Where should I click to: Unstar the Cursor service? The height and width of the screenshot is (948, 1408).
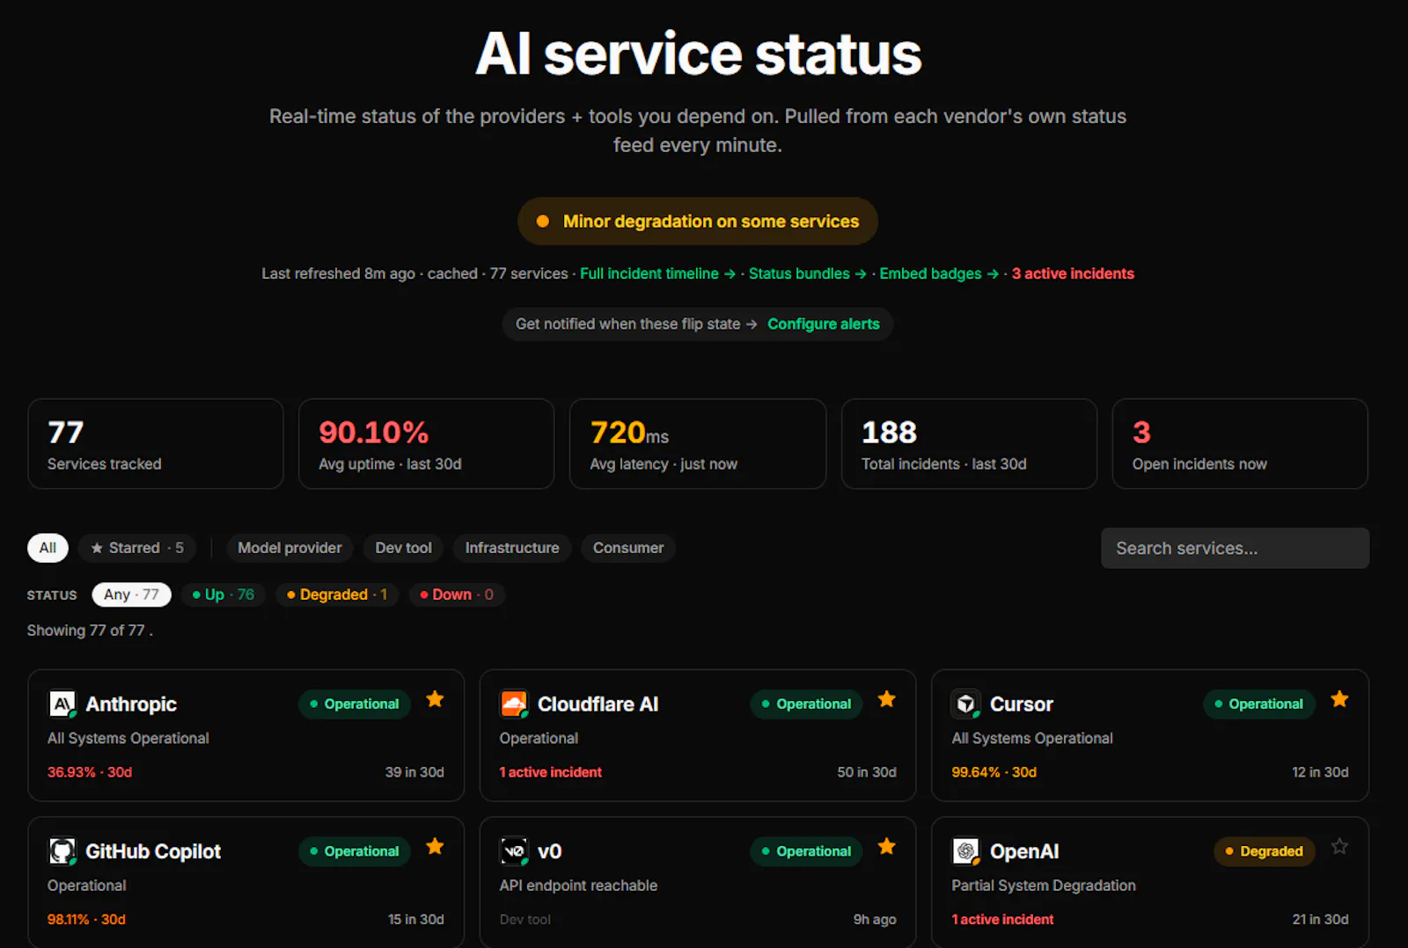pyautogui.click(x=1339, y=699)
